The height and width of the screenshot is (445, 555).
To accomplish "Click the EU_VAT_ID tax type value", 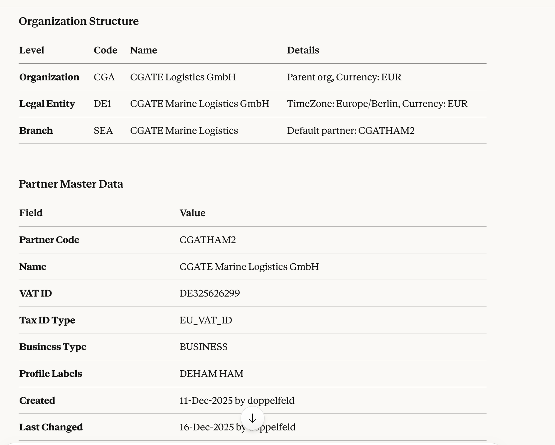I will (x=206, y=320).
